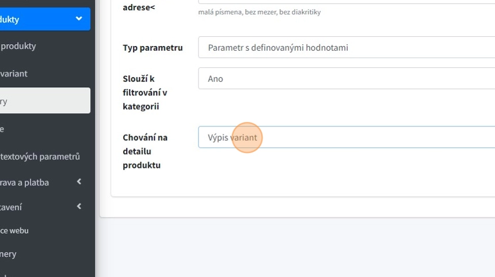Image resolution: width=495 pixels, height=277 pixels.
Task: Open sidebar item "textových parametrů"
Action: pyautogui.click(x=40, y=156)
